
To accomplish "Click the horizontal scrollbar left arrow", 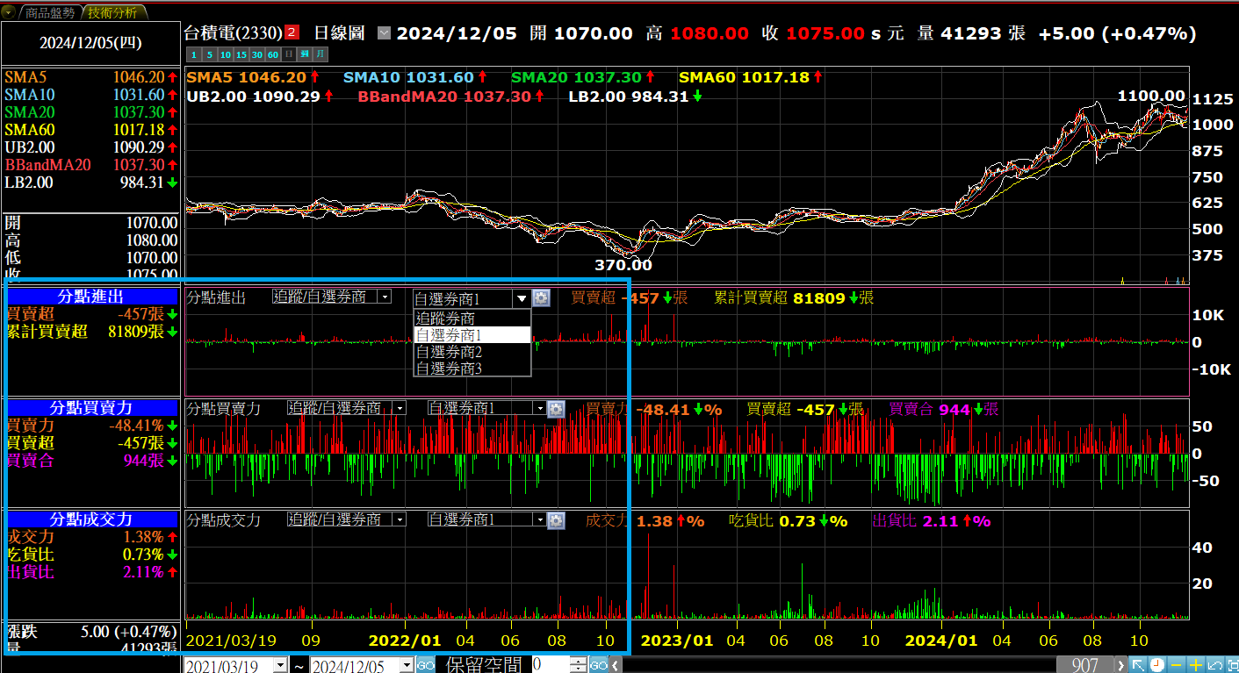I will tap(616, 666).
